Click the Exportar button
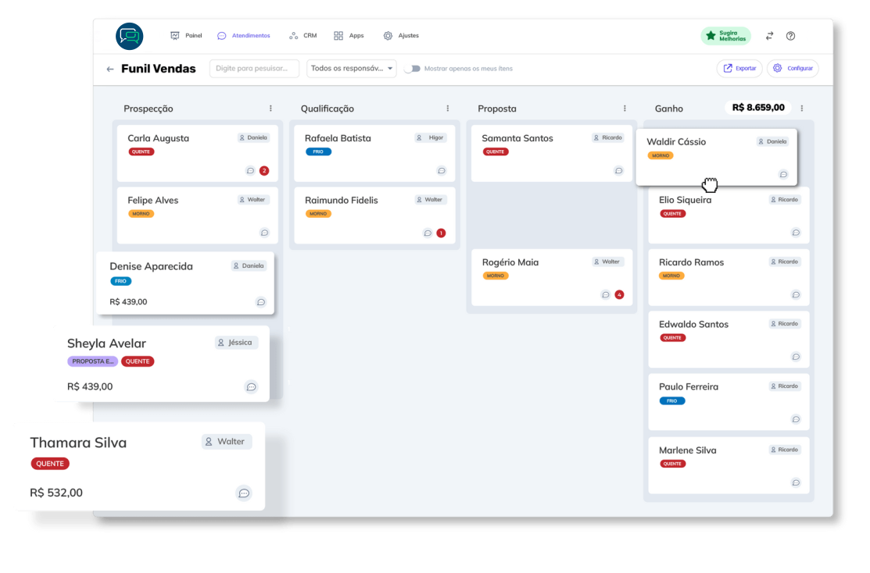 coord(739,69)
